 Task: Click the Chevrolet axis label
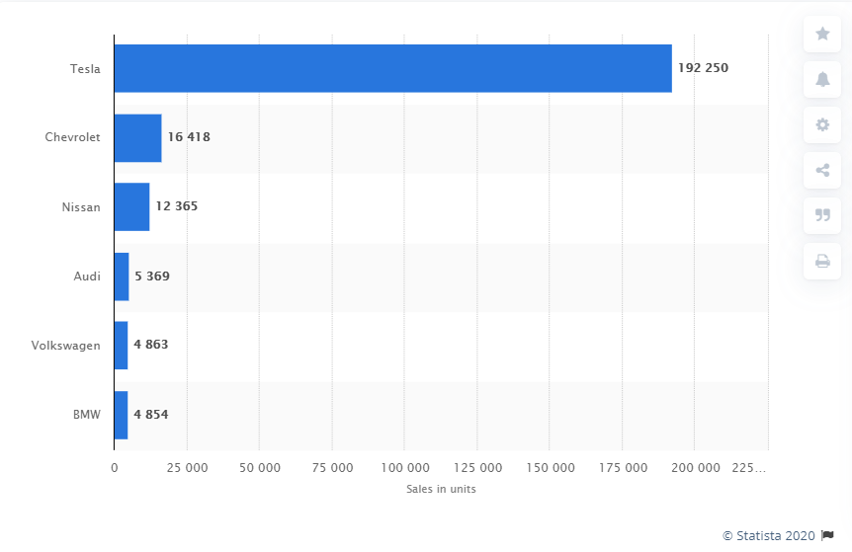[72, 137]
